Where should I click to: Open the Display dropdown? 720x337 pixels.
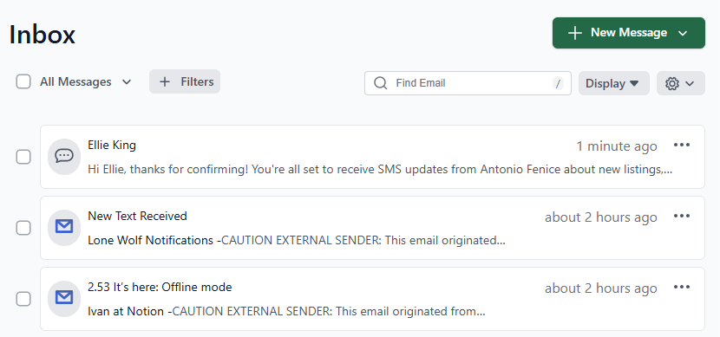click(614, 83)
